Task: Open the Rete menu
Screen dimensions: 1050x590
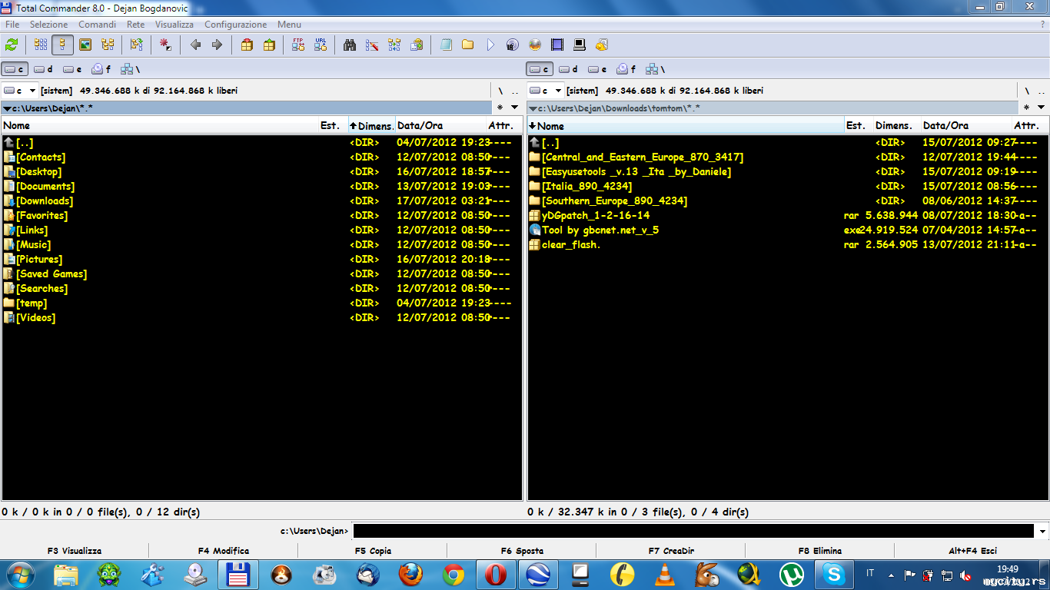Action: pos(136,25)
